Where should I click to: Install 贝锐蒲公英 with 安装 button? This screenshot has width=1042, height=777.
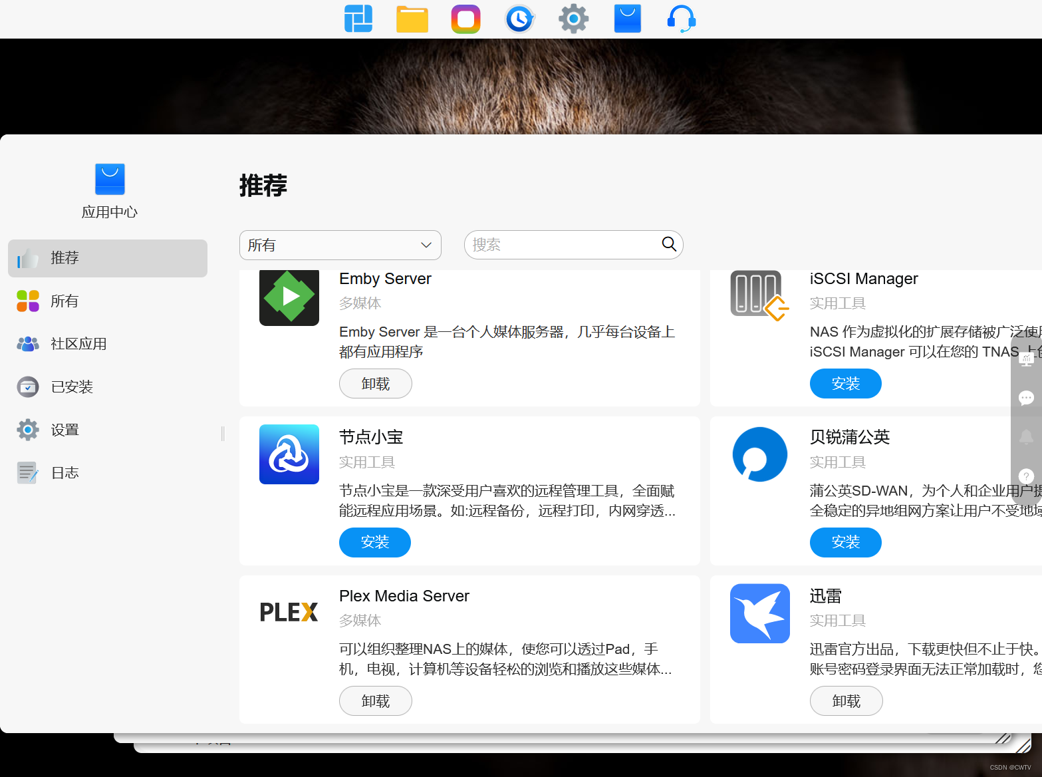point(846,542)
